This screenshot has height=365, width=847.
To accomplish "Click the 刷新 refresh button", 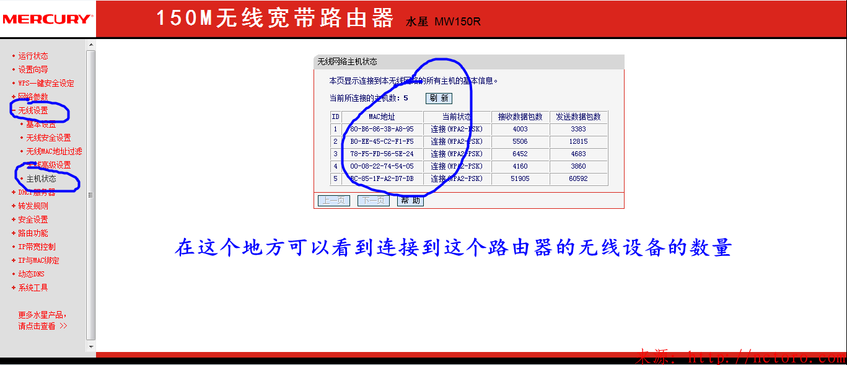I will [439, 98].
